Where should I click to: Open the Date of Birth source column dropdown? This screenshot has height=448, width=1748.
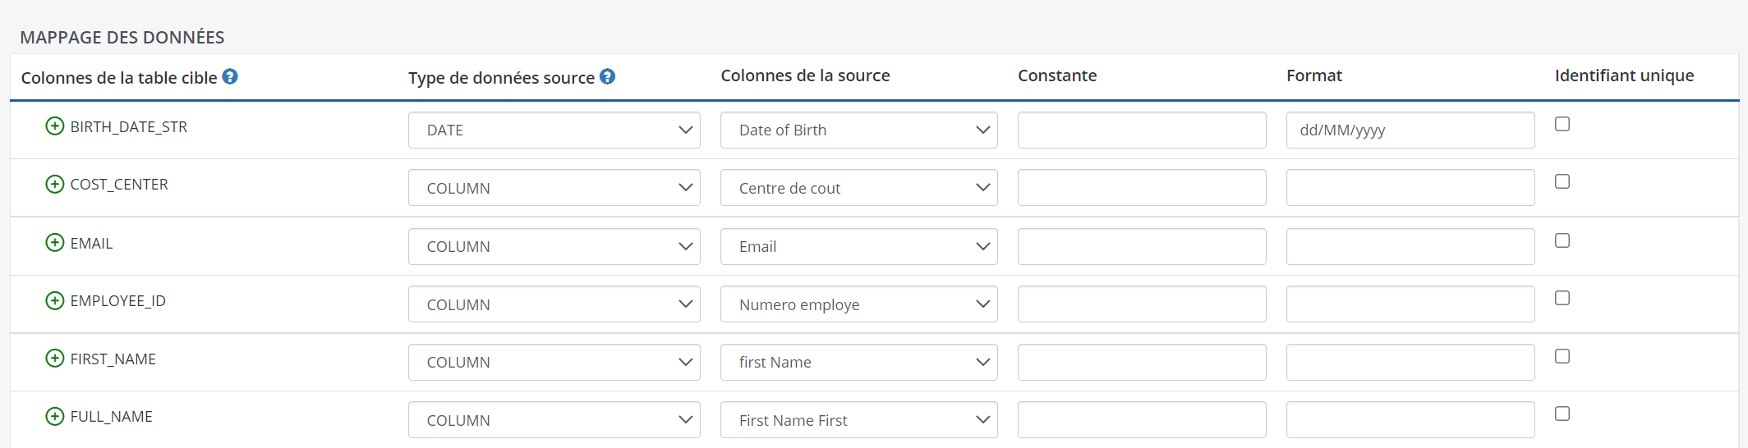(x=858, y=130)
